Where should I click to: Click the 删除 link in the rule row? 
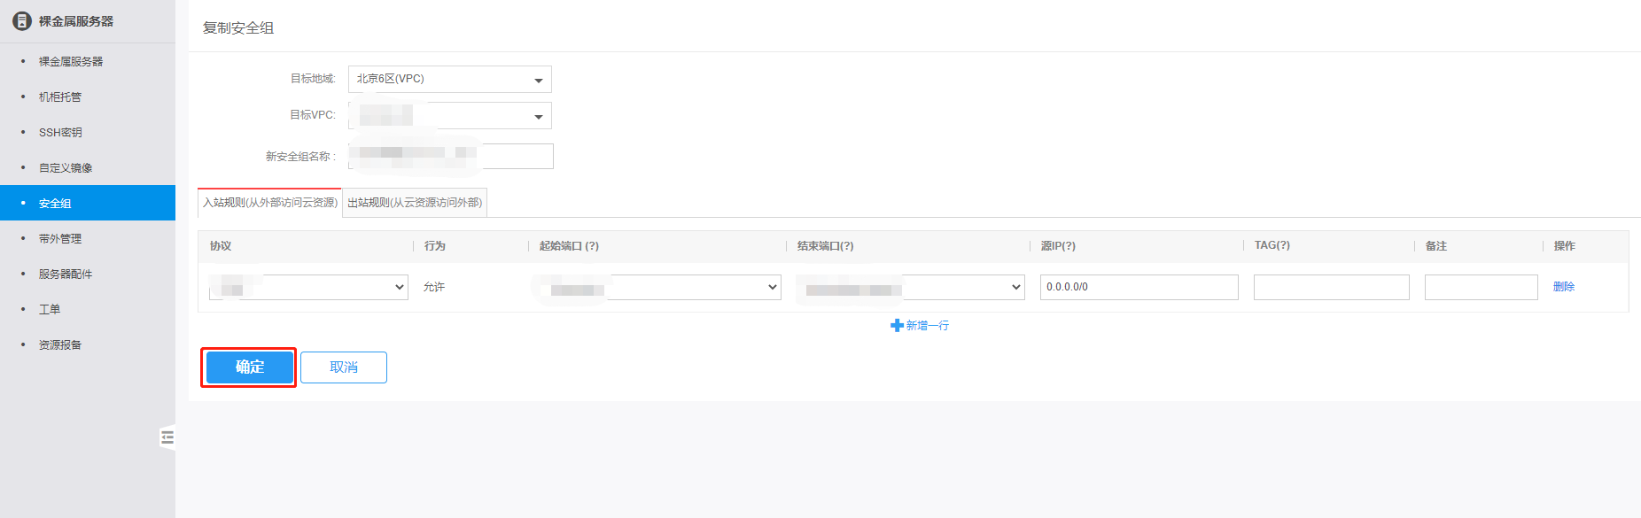point(1564,287)
